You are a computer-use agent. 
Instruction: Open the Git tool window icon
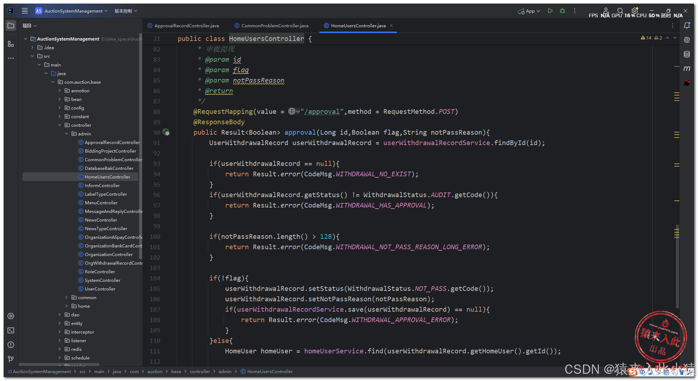(x=11, y=359)
